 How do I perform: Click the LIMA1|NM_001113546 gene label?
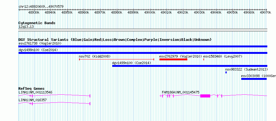35,92
